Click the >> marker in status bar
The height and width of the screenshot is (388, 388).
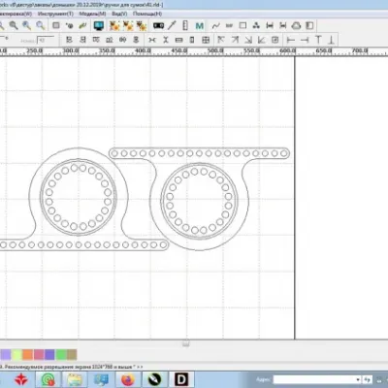pos(140,367)
